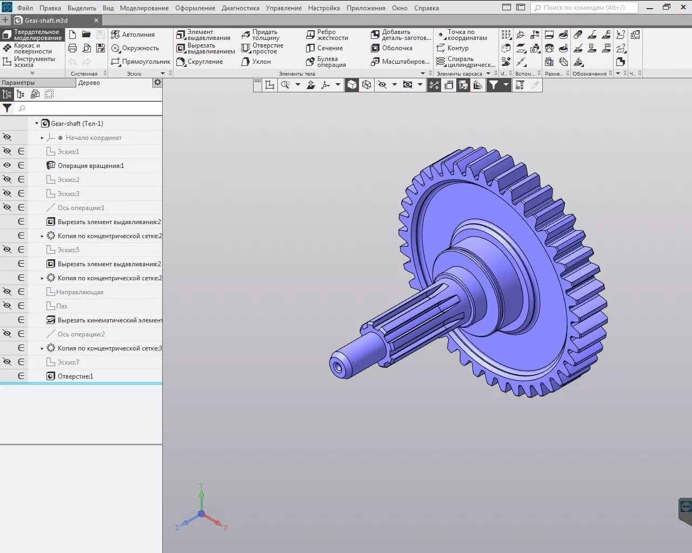Viewport: 692px width, 553px height.
Task: Open the Файл menu
Action: [25, 8]
